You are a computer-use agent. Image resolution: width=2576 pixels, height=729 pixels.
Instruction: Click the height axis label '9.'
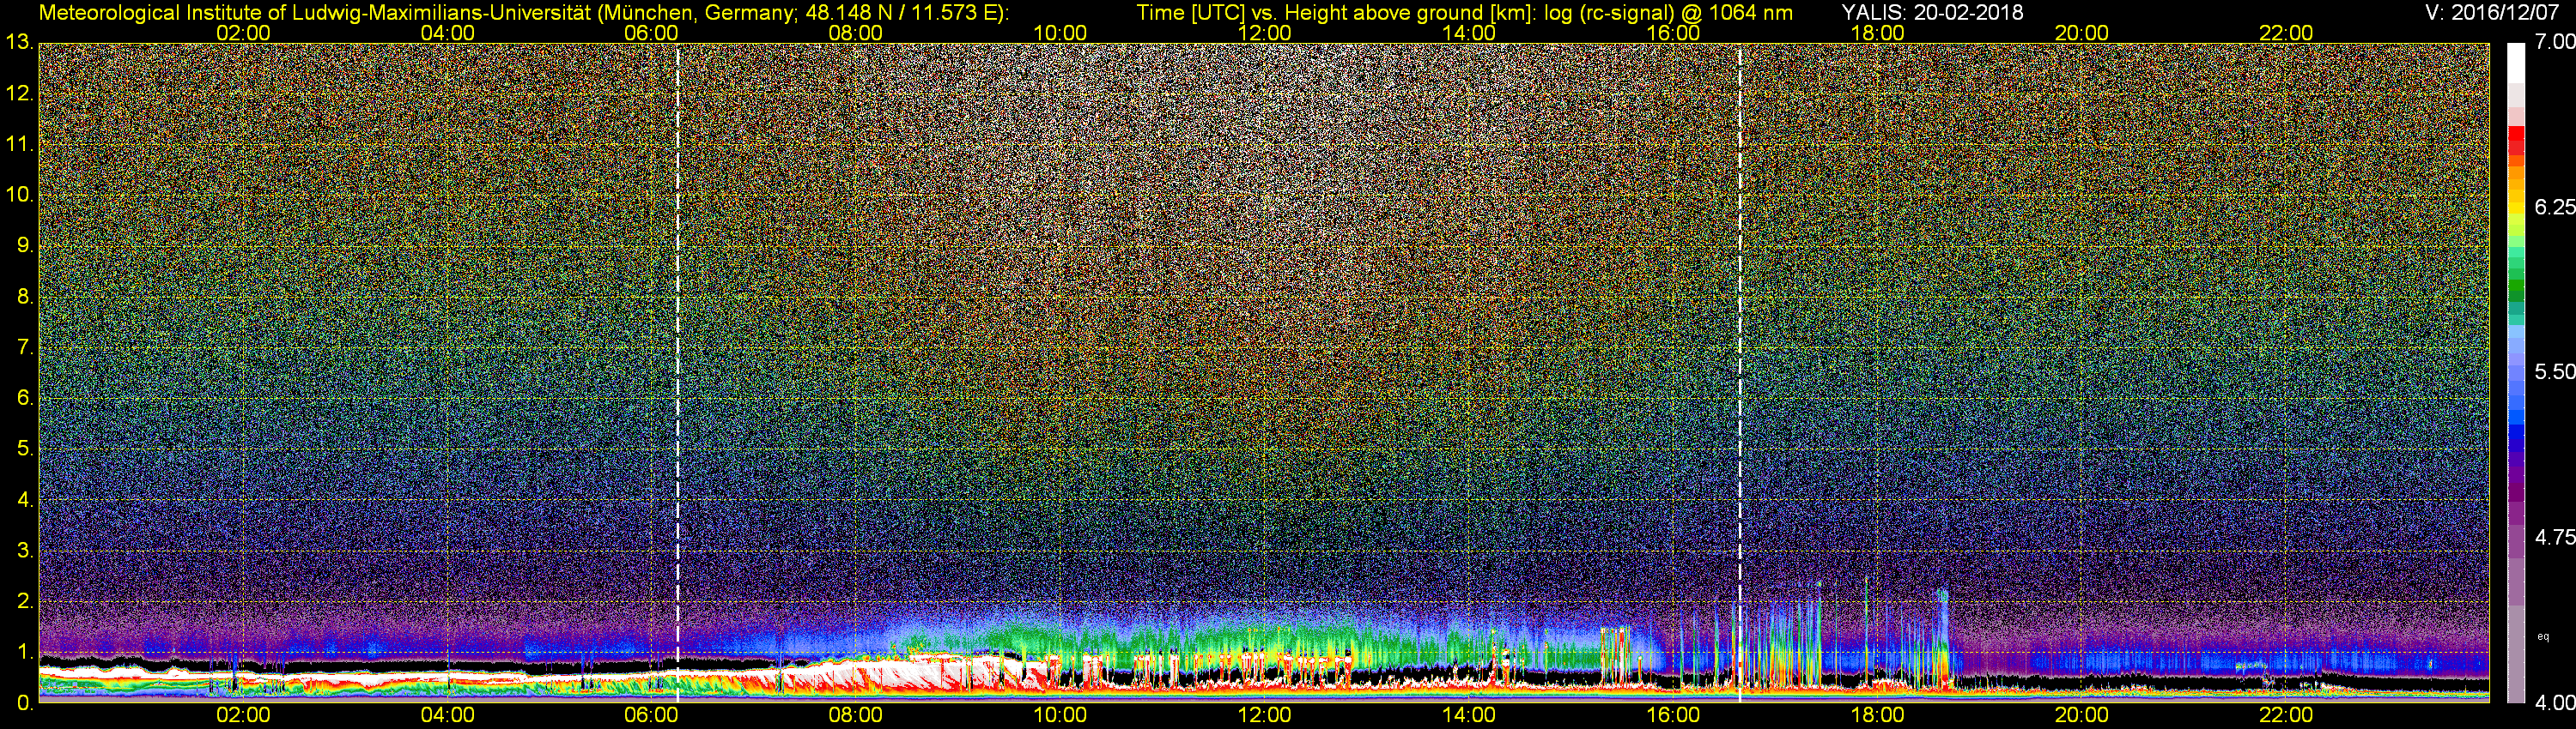pyautogui.click(x=25, y=245)
